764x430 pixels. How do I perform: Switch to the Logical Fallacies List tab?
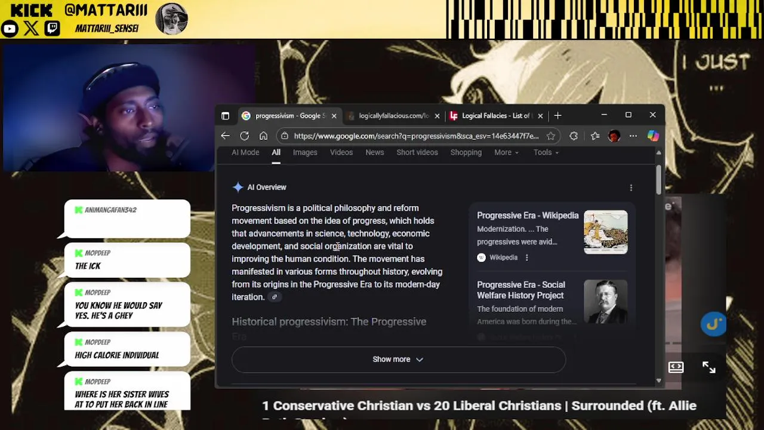[x=495, y=116]
